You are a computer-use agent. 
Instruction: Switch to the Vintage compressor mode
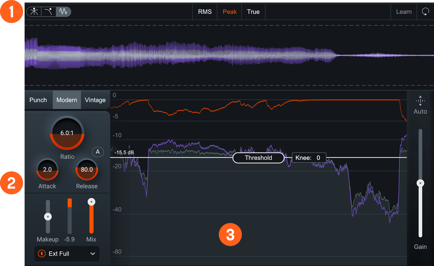click(x=95, y=100)
